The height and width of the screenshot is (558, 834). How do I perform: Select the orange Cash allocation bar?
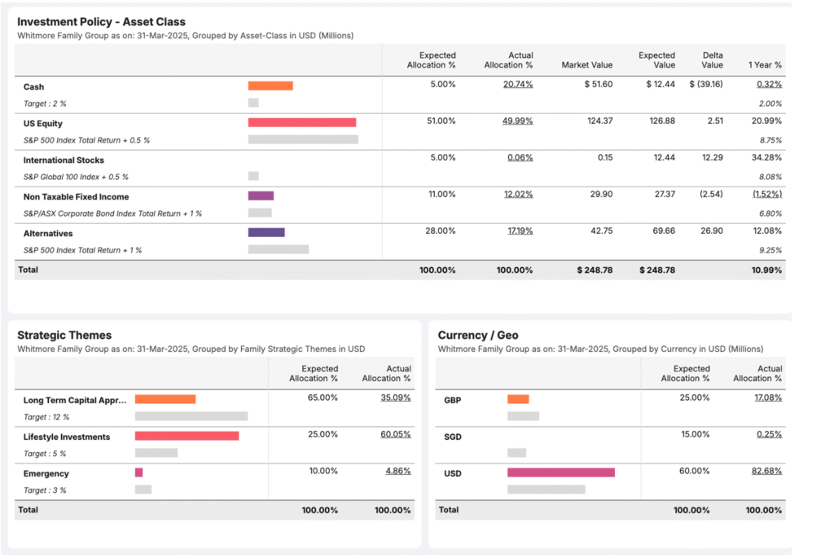coord(272,84)
